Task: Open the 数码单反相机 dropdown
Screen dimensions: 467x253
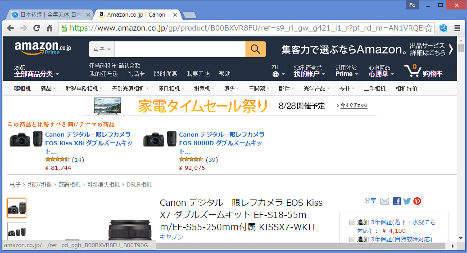Action: (x=84, y=89)
